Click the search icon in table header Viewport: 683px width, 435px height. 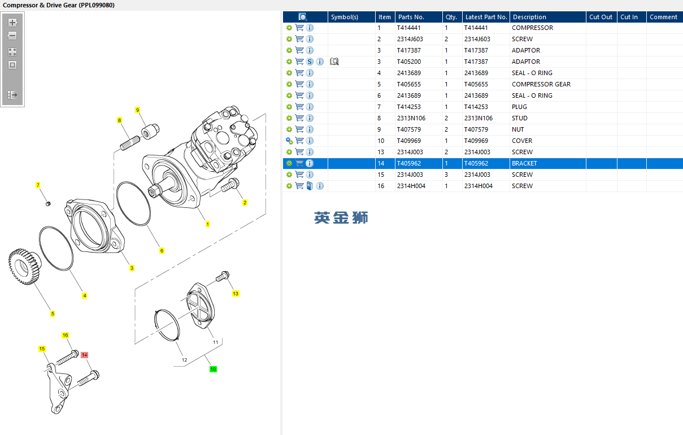pyautogui.click(x=303, y=17)
